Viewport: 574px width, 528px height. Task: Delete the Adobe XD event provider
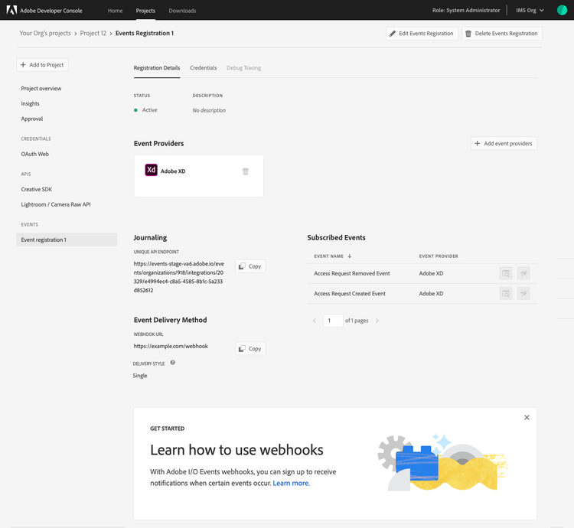[246, 171]
